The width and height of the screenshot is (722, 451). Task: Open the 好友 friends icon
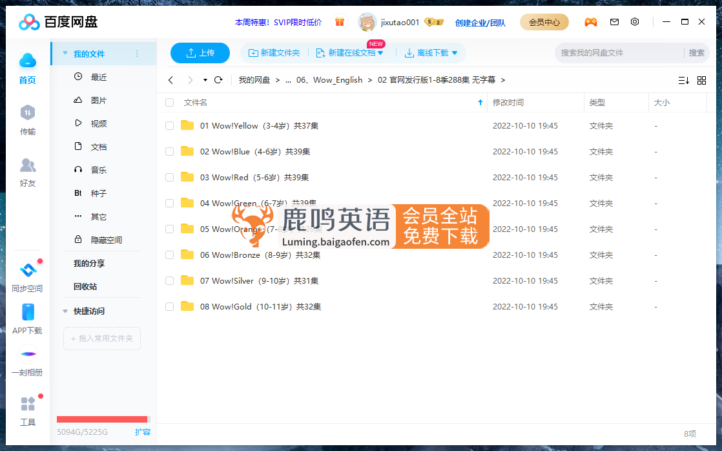pos(28,165)
